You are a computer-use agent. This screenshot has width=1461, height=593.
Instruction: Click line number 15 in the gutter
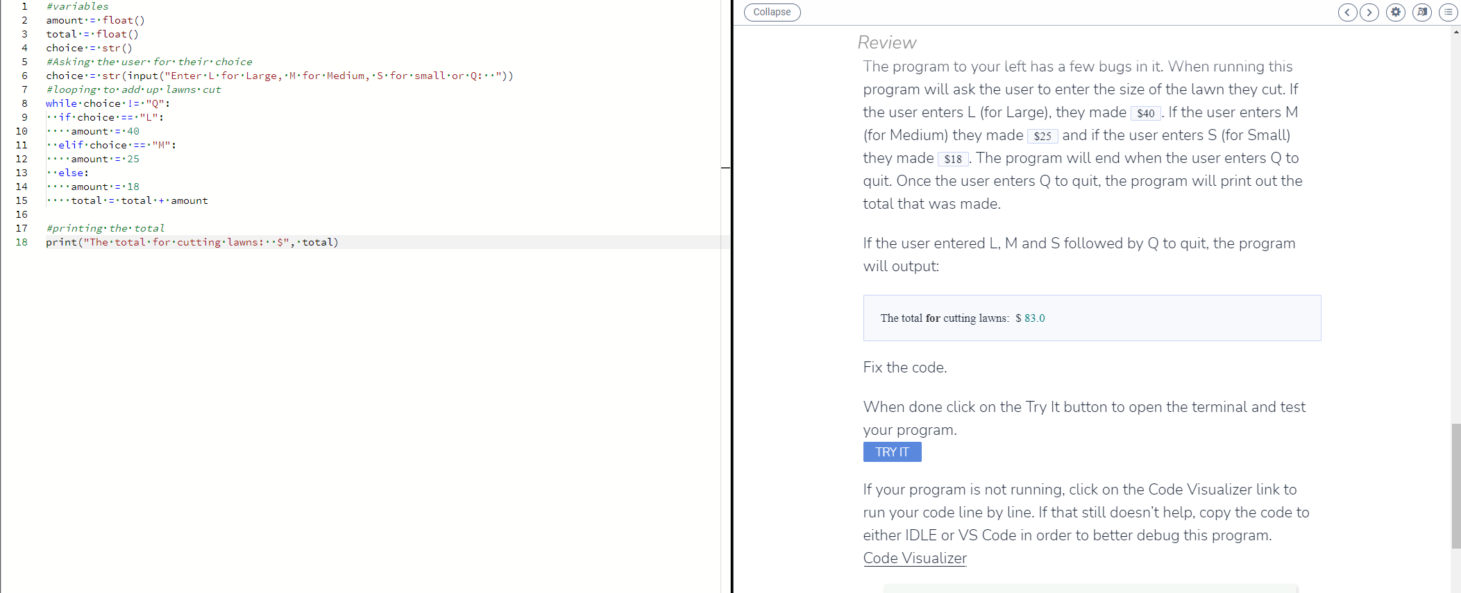(x=22, y=200)
